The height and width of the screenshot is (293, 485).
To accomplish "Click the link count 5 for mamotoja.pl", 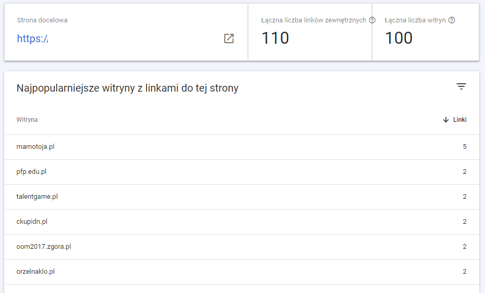I will pyautogui.click(x=465, y=147).
